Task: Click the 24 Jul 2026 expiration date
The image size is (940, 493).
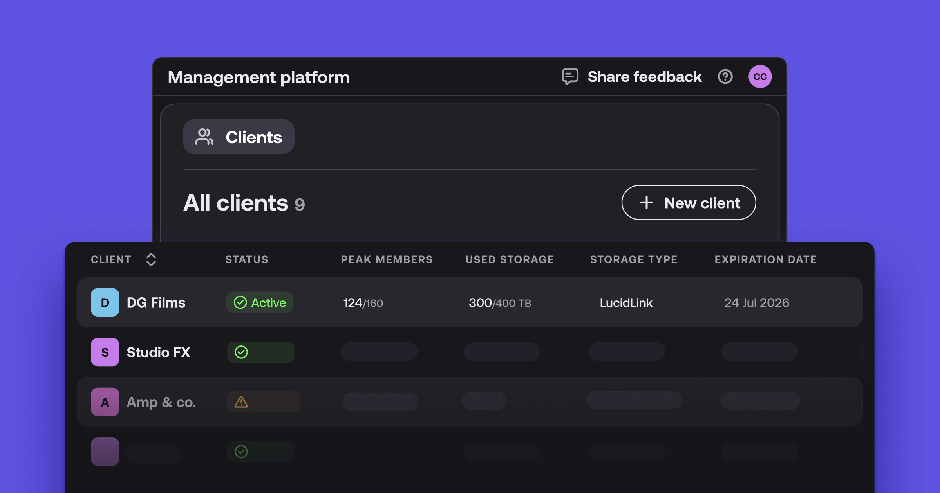Action: 757,303
